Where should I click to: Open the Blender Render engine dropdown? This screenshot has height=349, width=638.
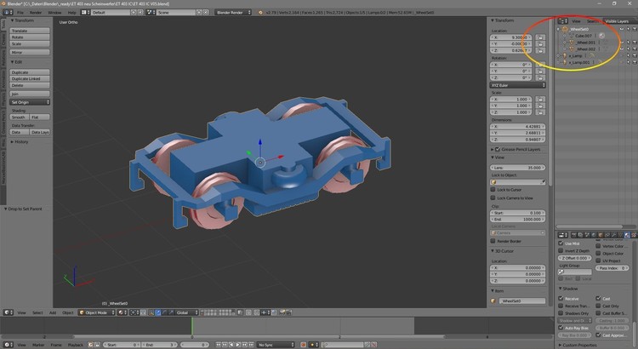233,12
